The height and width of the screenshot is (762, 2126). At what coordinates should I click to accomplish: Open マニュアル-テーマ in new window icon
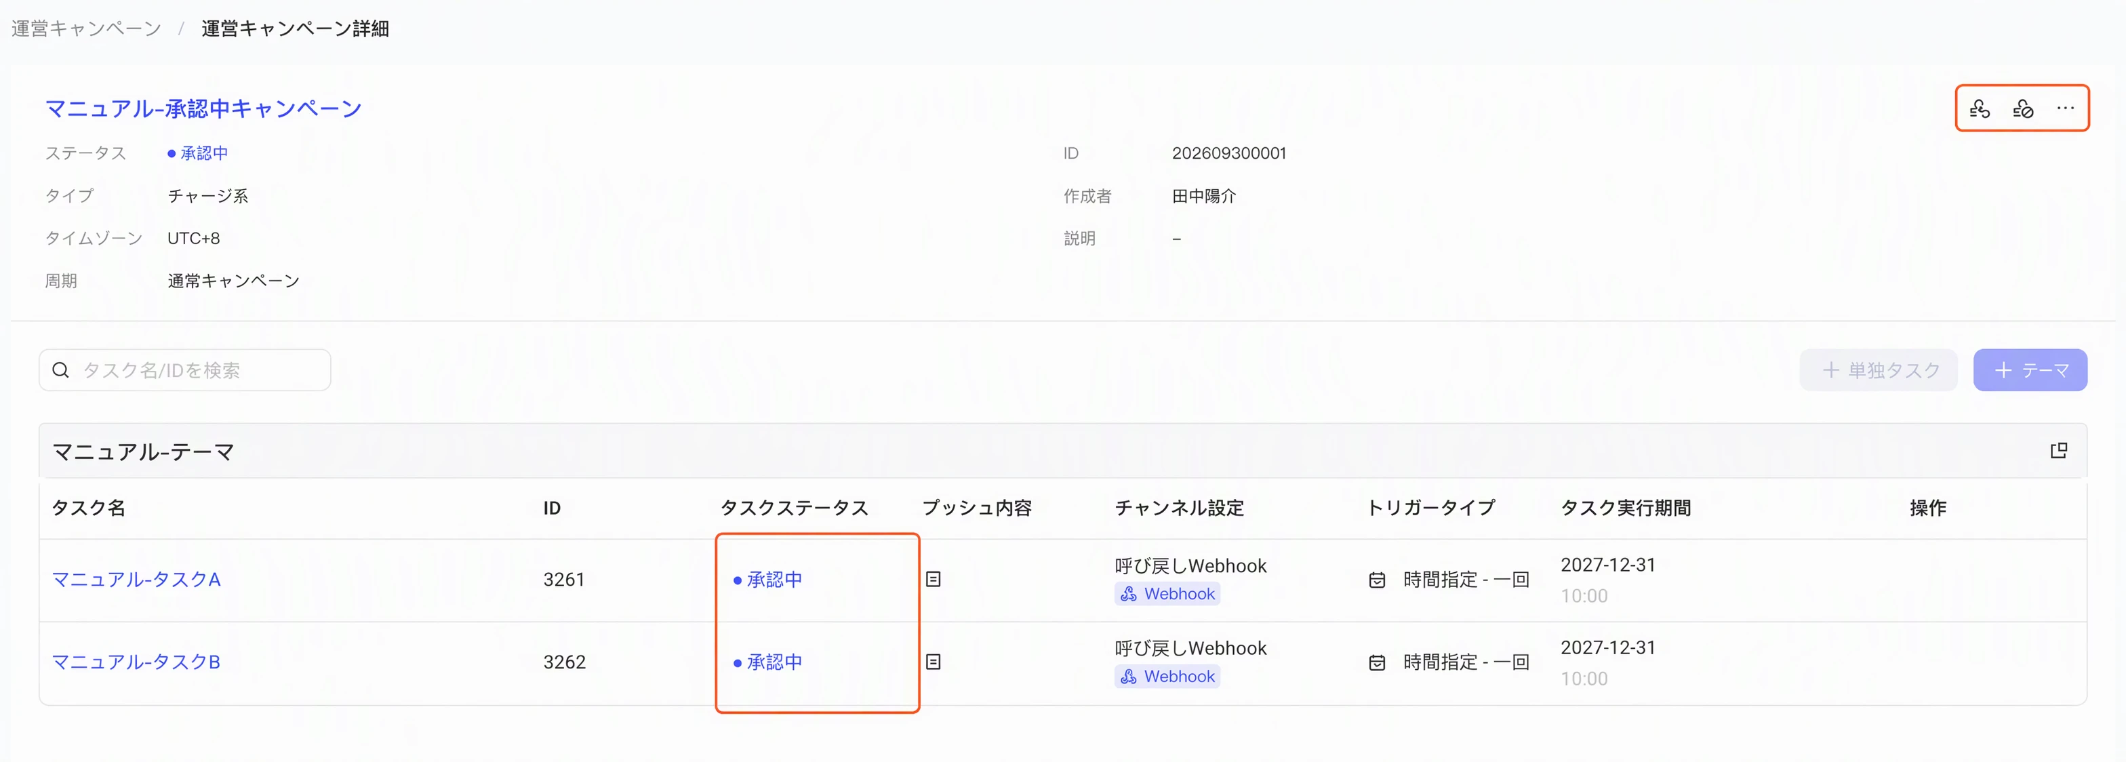[x=2059, y=450]
